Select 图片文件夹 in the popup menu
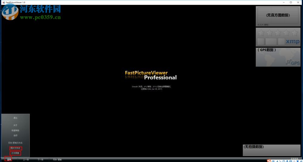Viewport: 303px width, 162px height. coord(16,148)
